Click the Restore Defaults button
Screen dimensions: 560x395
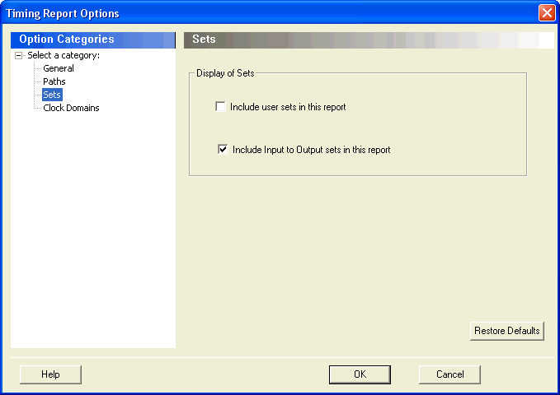tap(506, 331)
